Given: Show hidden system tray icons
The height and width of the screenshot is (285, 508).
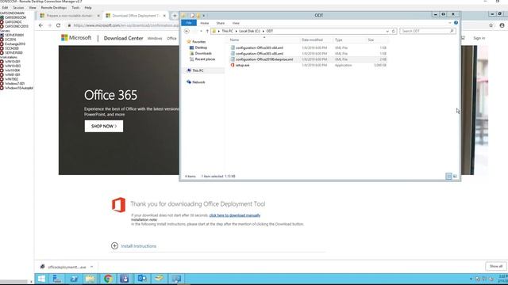Looking at the screenshot, I should point(471,279).
